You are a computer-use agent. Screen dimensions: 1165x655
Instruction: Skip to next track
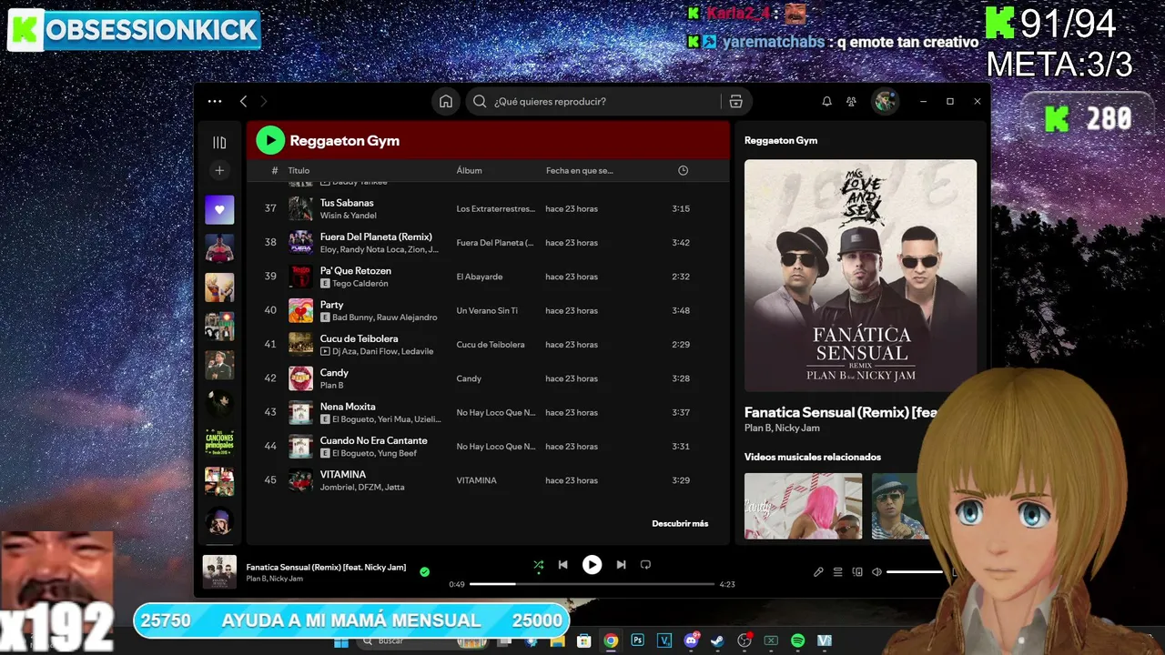click(x=621, y=565)
